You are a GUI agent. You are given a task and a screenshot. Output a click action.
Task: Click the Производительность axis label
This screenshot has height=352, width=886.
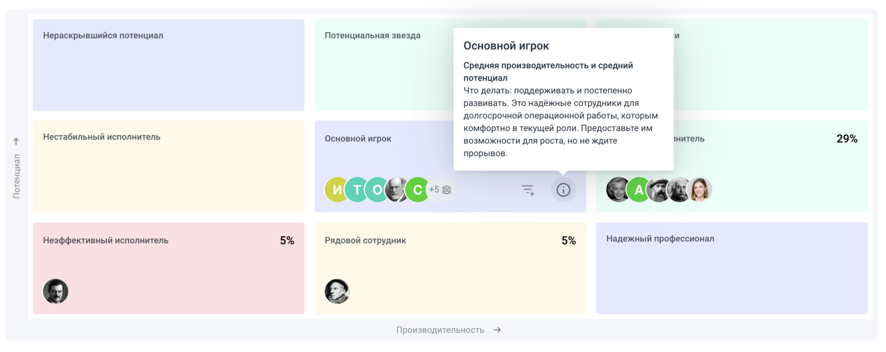(x=440, y=330)
